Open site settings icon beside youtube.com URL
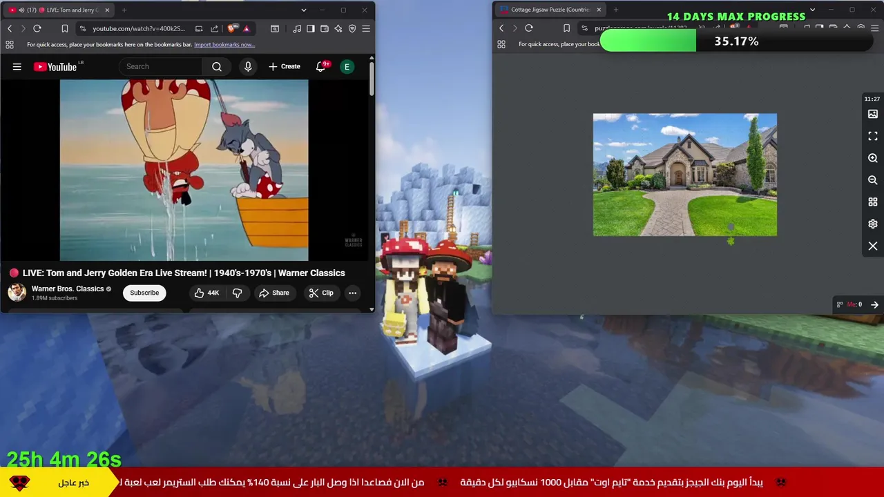Viewport: 884px width, 497px height. coord(83,28)
